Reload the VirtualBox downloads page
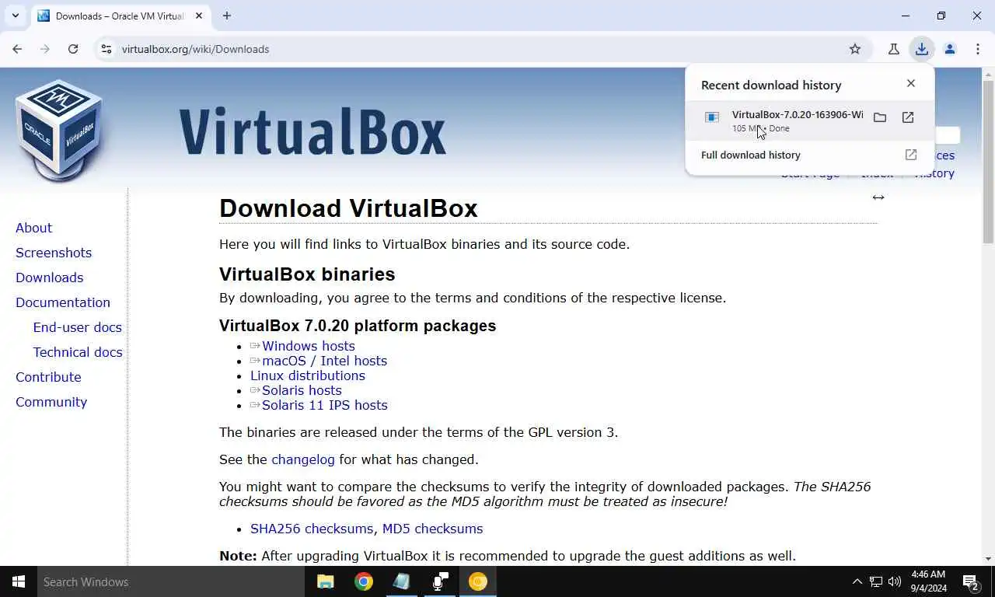Image resolution: width=995 pixels, height=597 pixels. 73,49
